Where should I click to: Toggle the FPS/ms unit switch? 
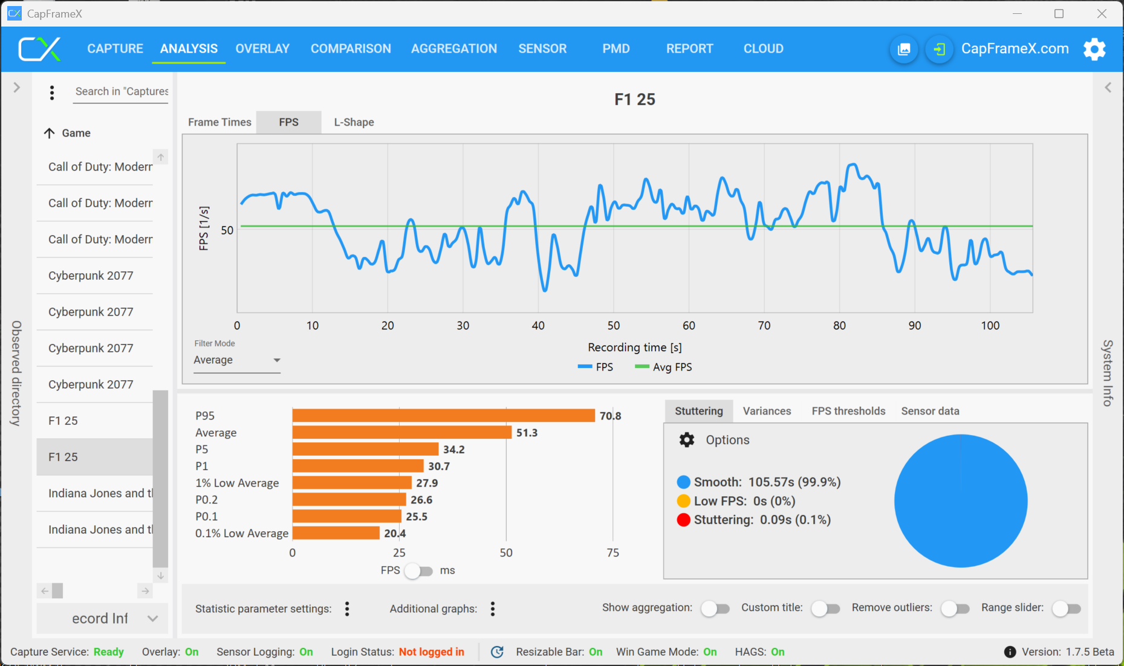pyautogui.click(x=418, y=571)
